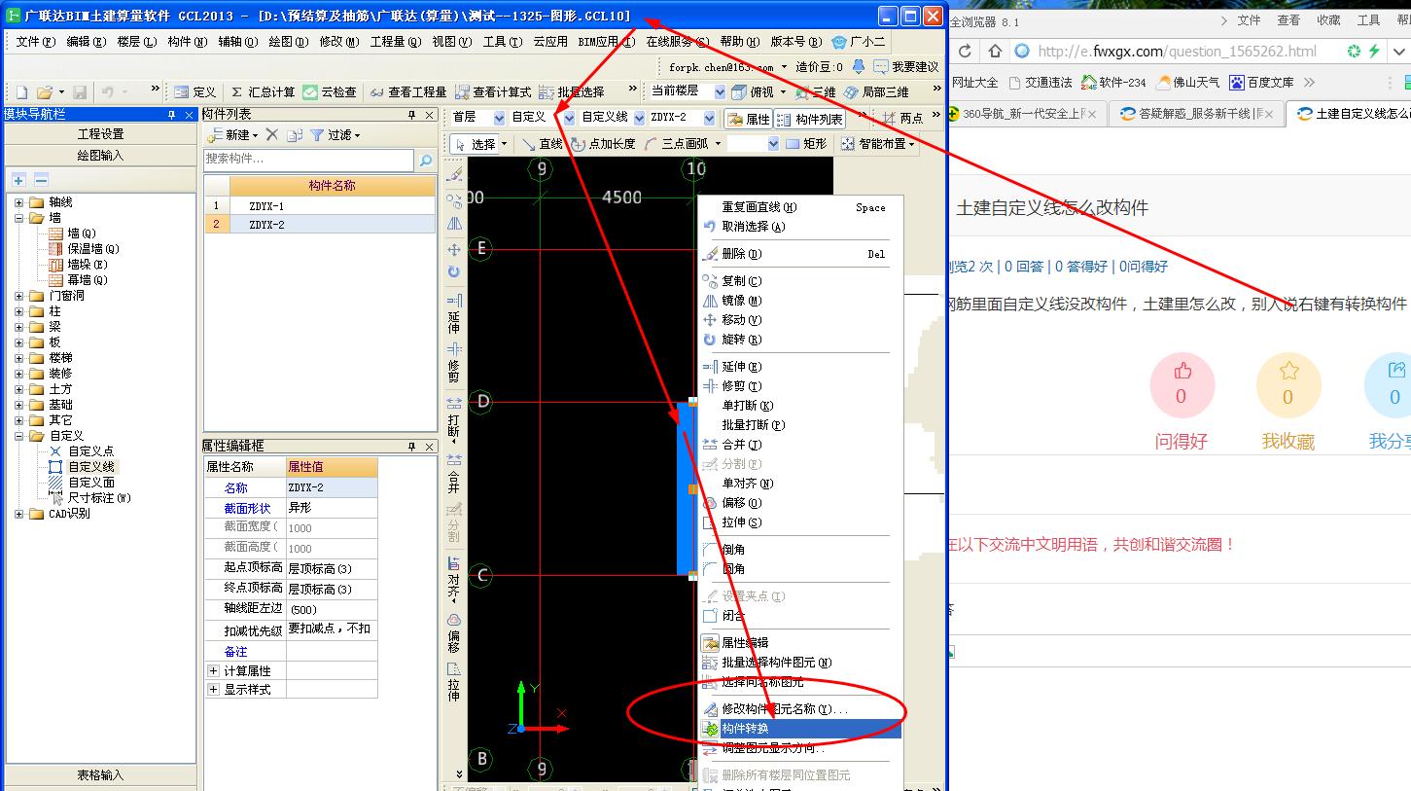Image resolution: width=1411 pixels, height=791 pixels.
Task: Select 尺寸标注(W) in the tree
Action: tap(98, 498)
